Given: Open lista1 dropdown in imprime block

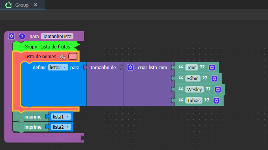Looking at the screenshot, I should 61,117.
